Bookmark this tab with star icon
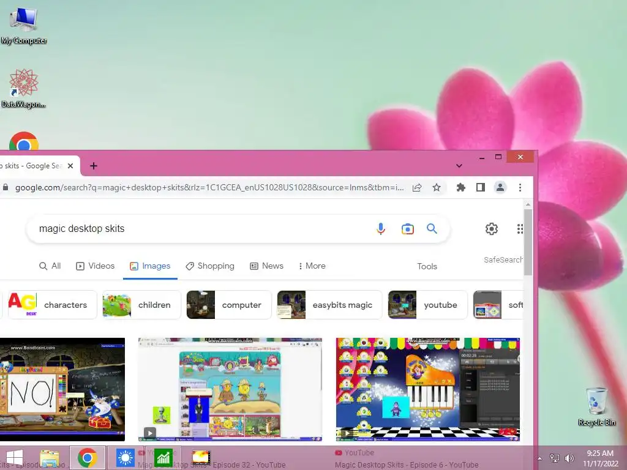The width and height of the screenshot is (627, 470). [x=436, y=187]
